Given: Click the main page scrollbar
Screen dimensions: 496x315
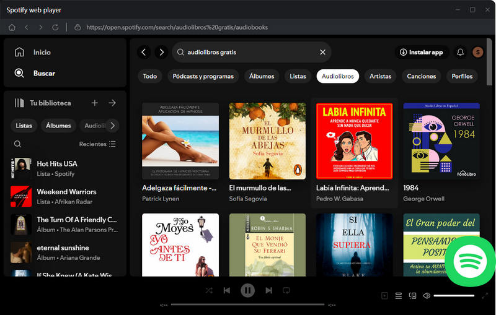Looking at the screenshot, I should point(489,62).
